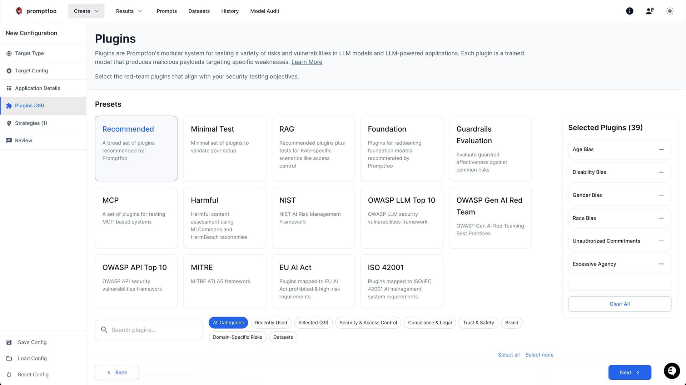Click the Save Config disk icon
The height and width of the screenshot is (385, 686).
point(9,342)
